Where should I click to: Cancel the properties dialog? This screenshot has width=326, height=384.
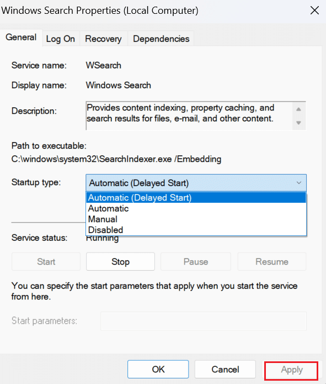pos(225,369)
